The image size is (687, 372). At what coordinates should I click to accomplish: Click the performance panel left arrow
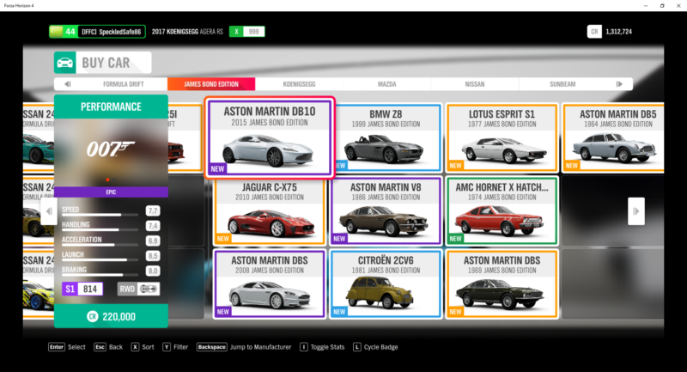(x=49, y=211)
